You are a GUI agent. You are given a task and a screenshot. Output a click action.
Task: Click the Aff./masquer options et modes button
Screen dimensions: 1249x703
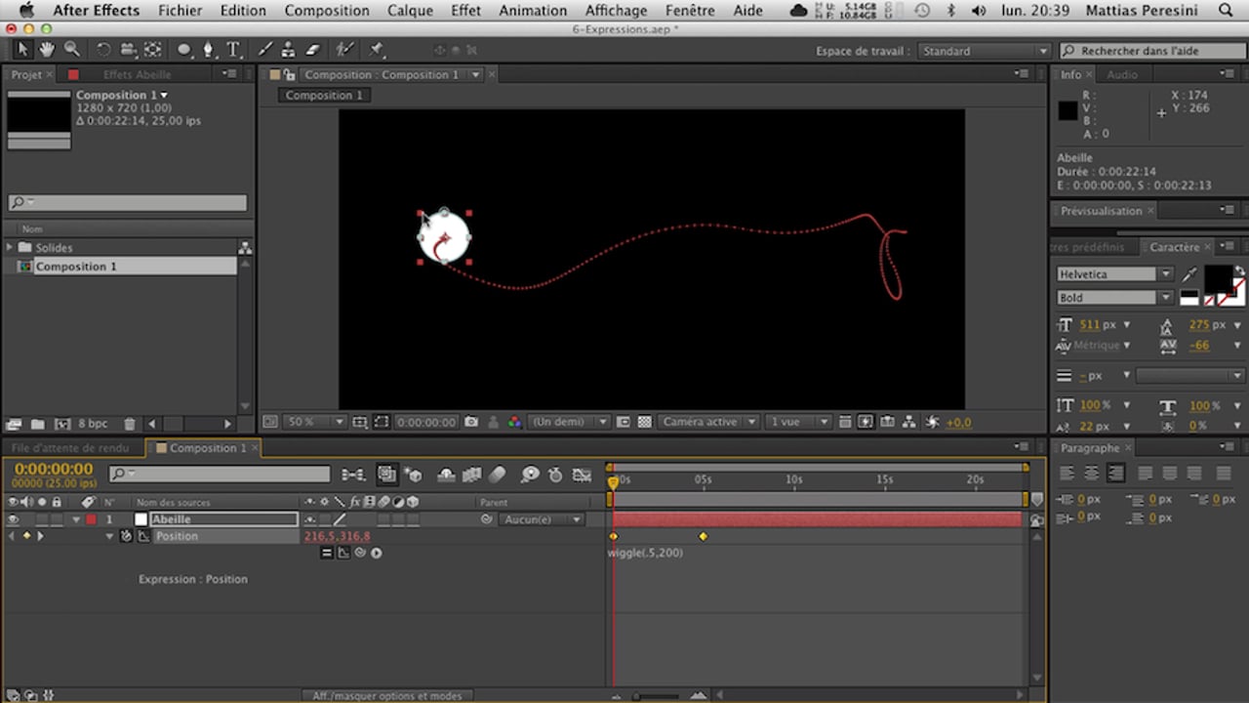386,696
